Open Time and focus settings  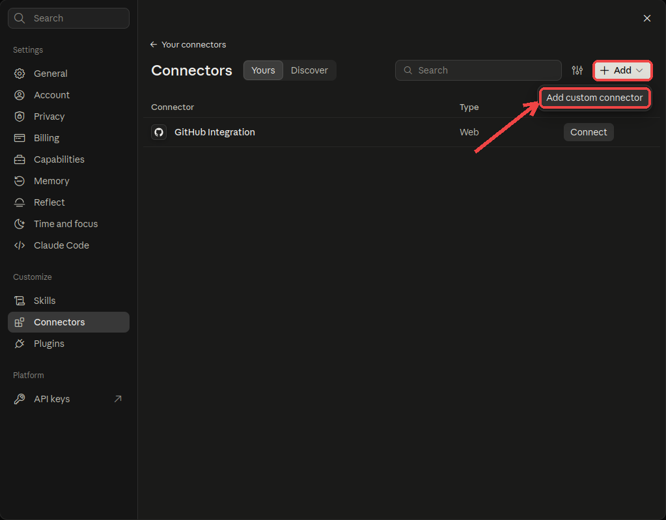(x=69, y=224)
